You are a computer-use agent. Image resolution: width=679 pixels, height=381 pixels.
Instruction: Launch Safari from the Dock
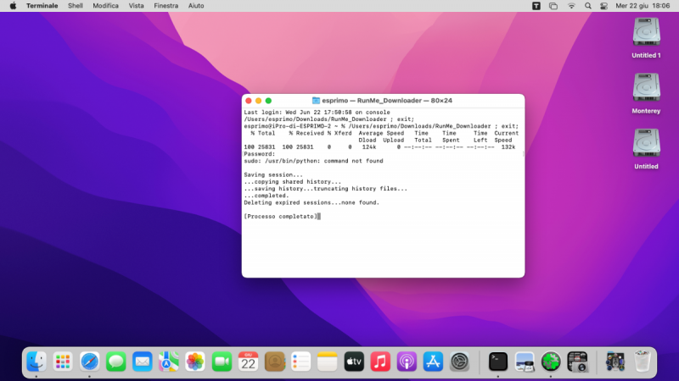[90, 362]
